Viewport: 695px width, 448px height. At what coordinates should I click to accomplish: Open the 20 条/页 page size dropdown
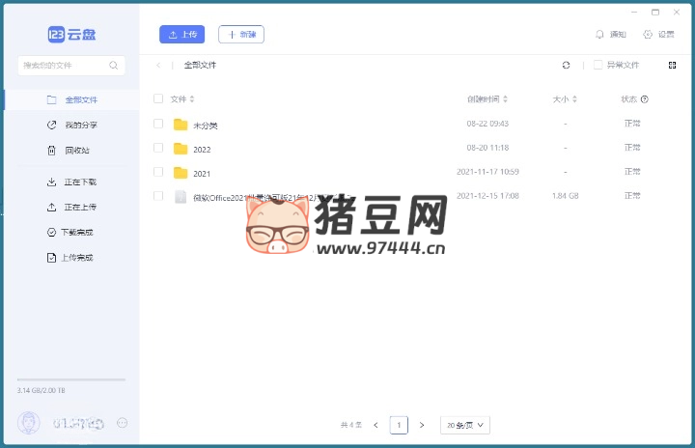[465, 425]
